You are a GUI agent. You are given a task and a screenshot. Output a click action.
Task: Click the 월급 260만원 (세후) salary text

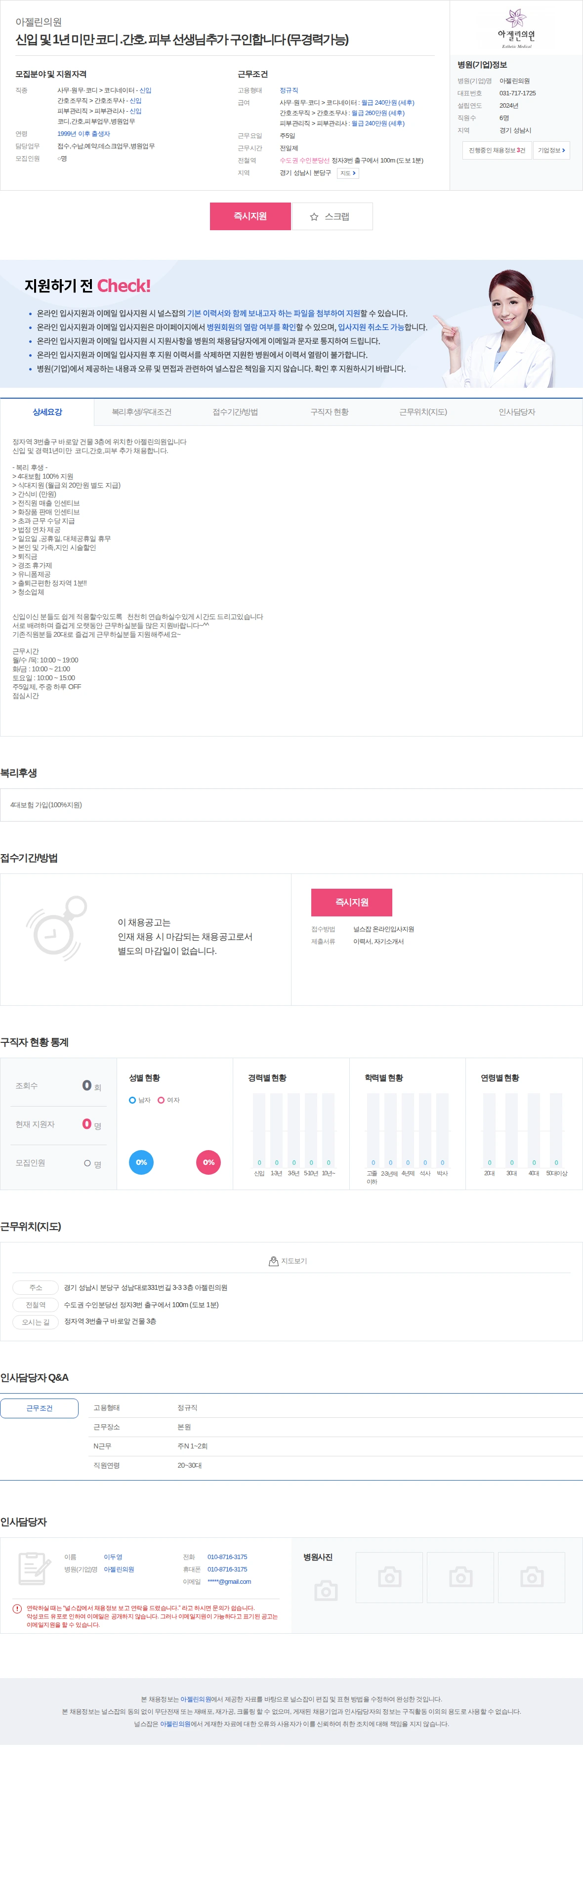[377, 114]
